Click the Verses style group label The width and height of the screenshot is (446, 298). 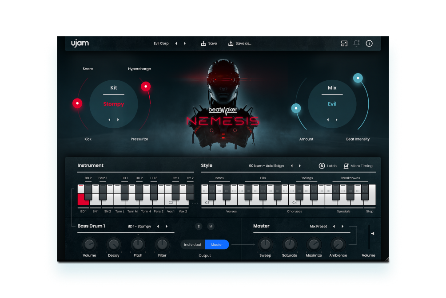coord(231,212)
